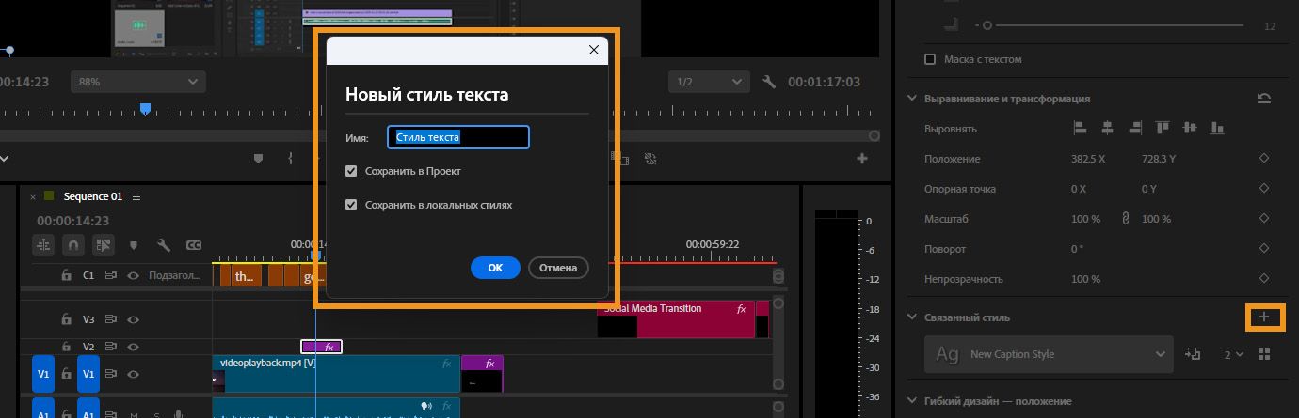
Task: Open the Sequence 01 panel menu
Action: coord(136,196)
